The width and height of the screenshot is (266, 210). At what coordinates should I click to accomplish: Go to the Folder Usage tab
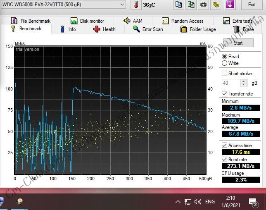(x=198, y=29)
